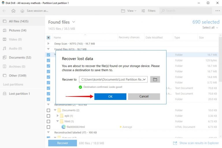The width and height of the screenshot is (222, 148).
Task: Click the back arrow icon
Action: click(4, 11)
